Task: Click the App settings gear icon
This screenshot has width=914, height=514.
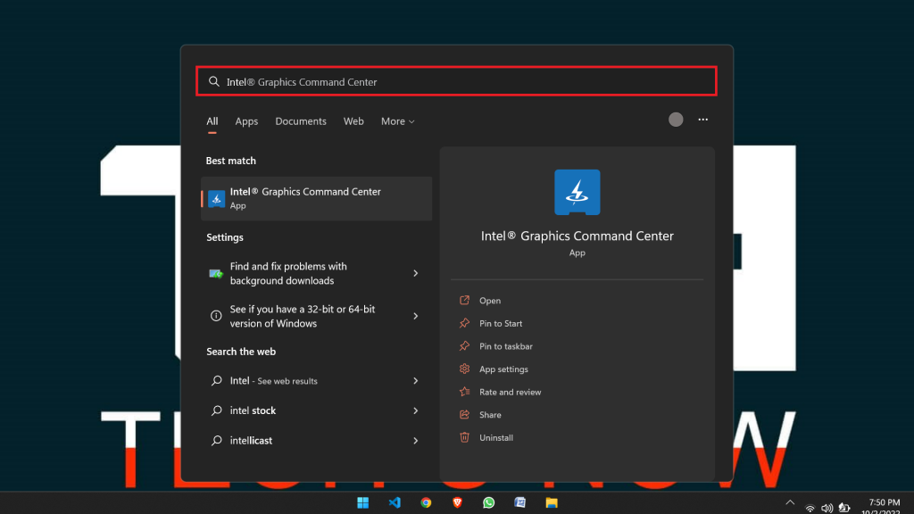Action: click(x=464, y=369)
